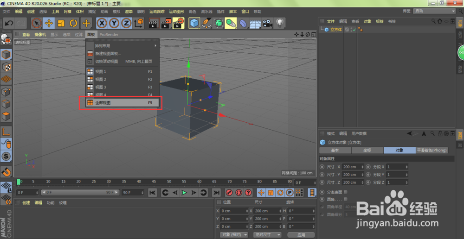
Task: Click the coordinate system cube icon
Action: tap(138, 23)
